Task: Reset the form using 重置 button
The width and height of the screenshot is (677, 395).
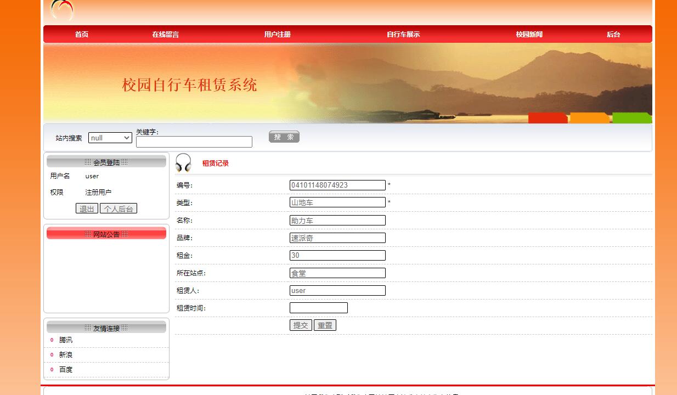Action: click(325, 325)
